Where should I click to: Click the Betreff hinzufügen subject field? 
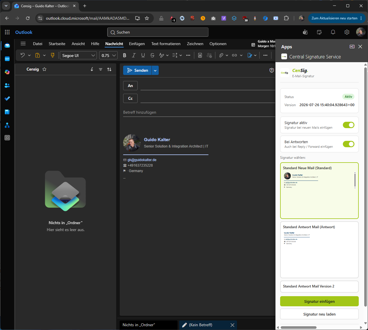199,112
